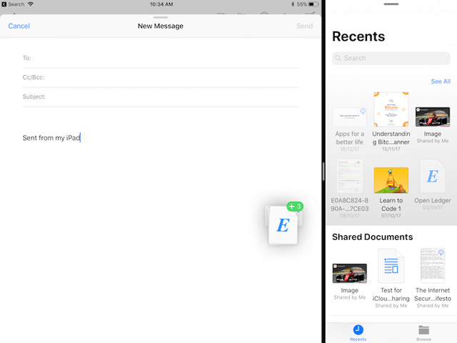
Task: Click the Wi-Fi status icon
Action: click(x=31, y=4)
